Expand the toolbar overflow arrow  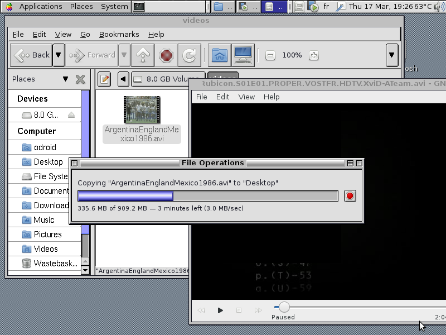392,55
